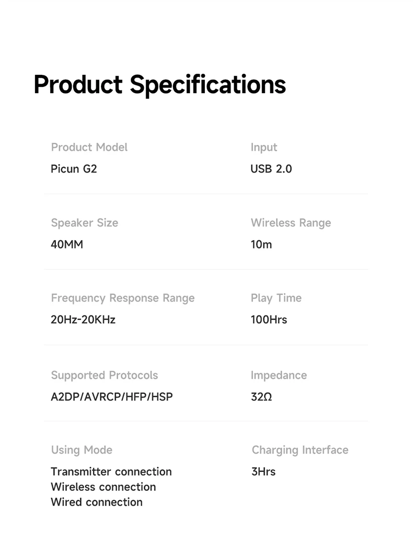Select the Frequency Response Range label
The width and height of the screenshot is (413, 551).
122,298
